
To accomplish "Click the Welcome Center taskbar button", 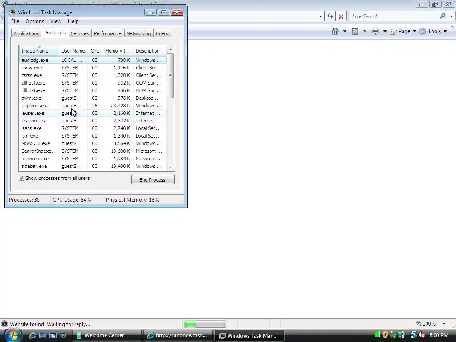I will click(x=106, y=335).
